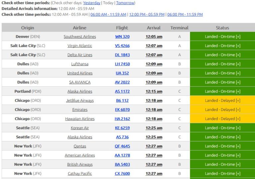Expand delayed status of flight B6 112
Screen dimensions: 255x179
[x=222, y=101]
